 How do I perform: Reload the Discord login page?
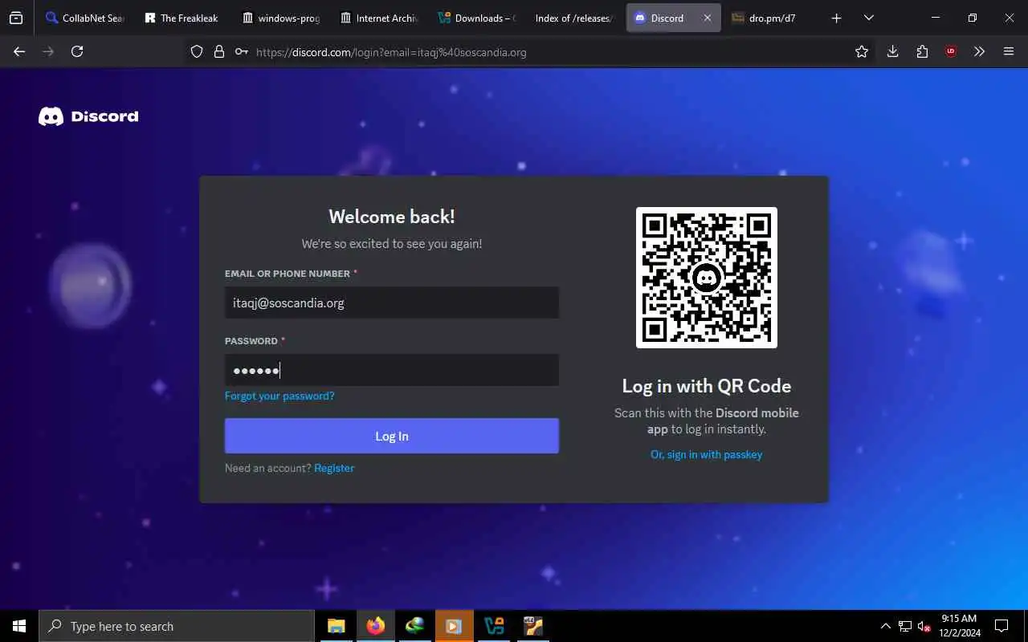77,51
